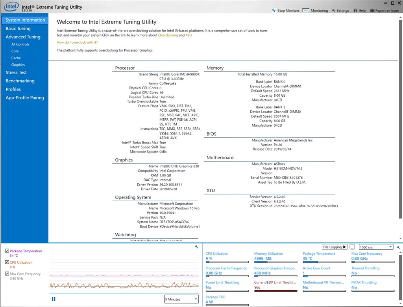Open the Profiles section
The width and height of the screenshot is (403, 307).
(13, 89)
